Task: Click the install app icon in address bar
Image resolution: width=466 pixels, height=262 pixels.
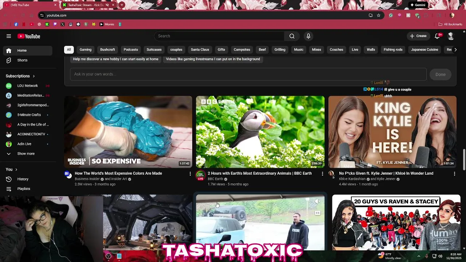Action: (x=371, y=15)
